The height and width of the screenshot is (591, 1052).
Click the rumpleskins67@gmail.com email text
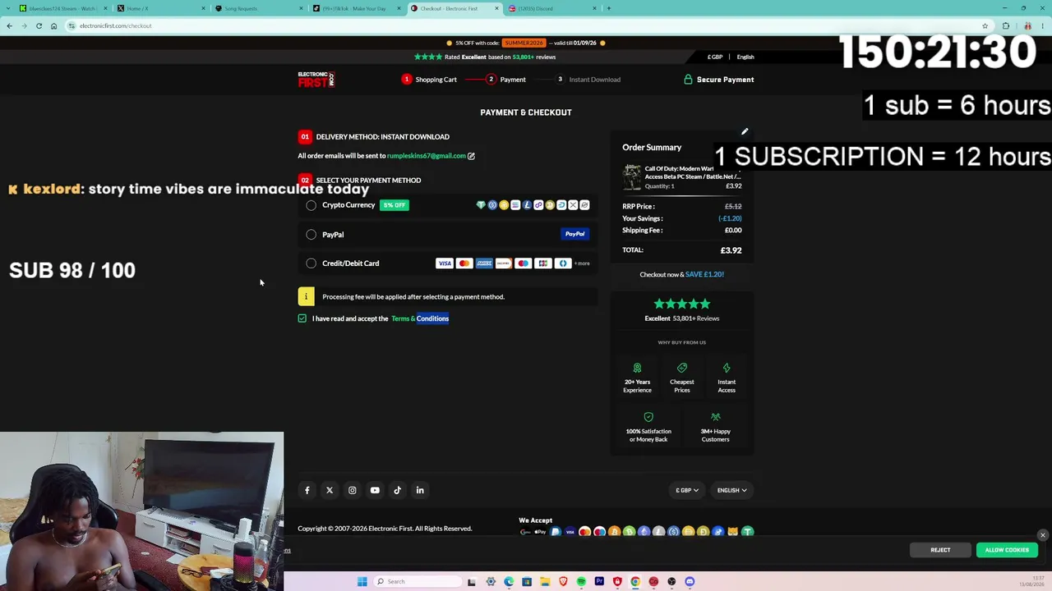coord(426,156)
